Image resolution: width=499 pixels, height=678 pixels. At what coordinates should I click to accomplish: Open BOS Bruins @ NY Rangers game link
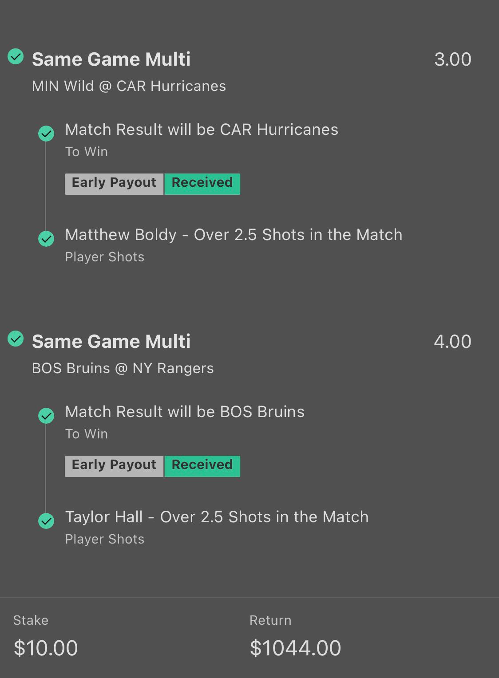[x=123, y=368]
